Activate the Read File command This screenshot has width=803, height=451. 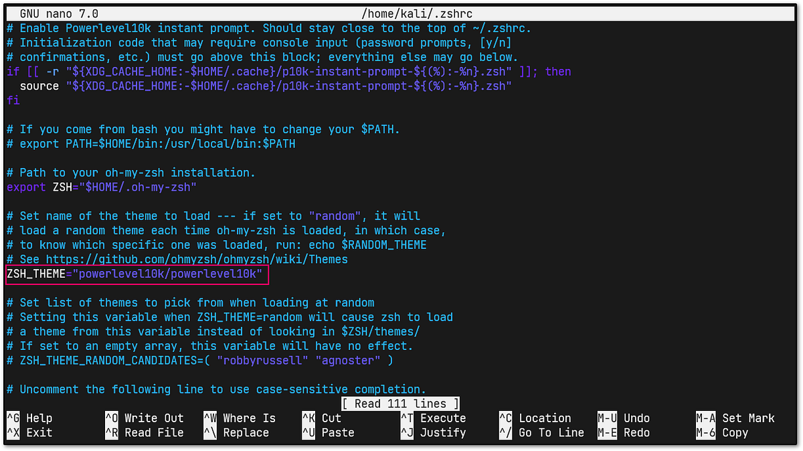pyautogui.click(x=147, y=432)
